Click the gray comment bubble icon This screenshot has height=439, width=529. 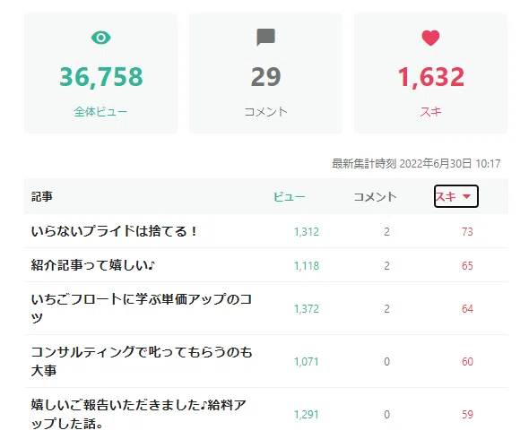pos(266,37)
